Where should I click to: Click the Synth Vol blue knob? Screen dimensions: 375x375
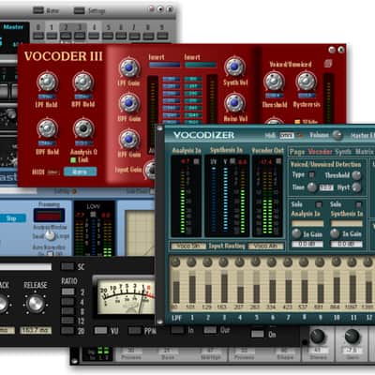click(234, 67)
